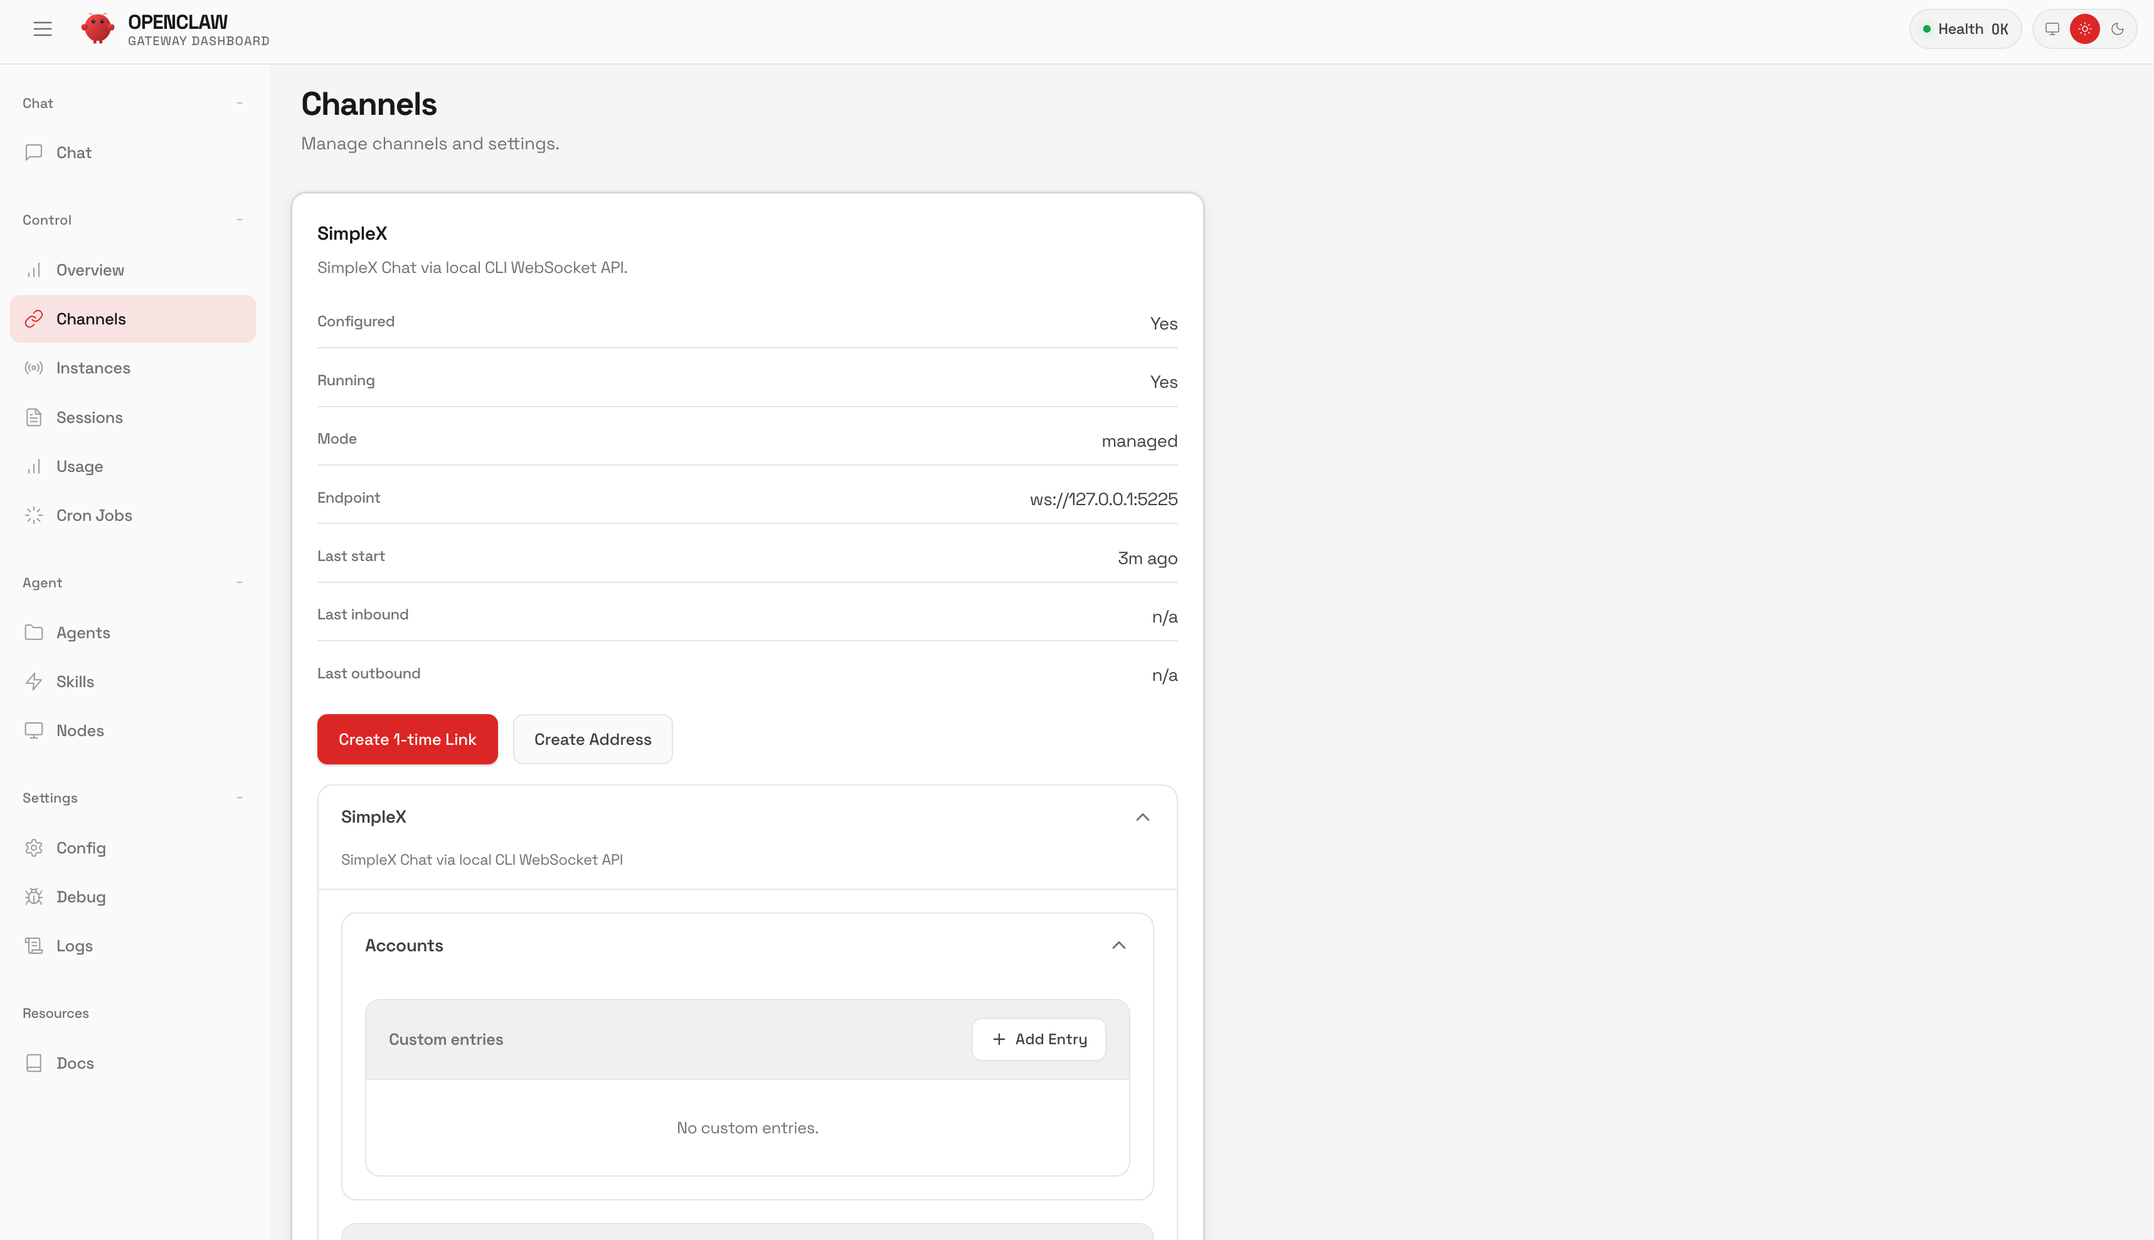Collapse the Accounts section
This screenshot has height=1240, width=2154.
(1119, 945)
